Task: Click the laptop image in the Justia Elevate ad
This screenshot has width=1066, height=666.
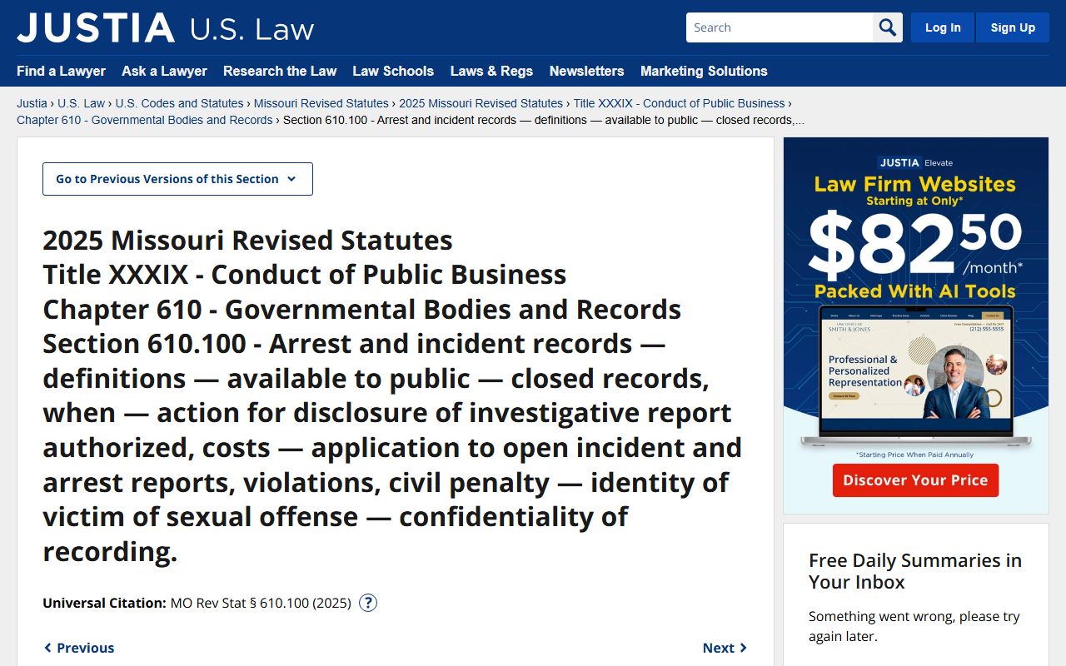Action: point(916,376)
